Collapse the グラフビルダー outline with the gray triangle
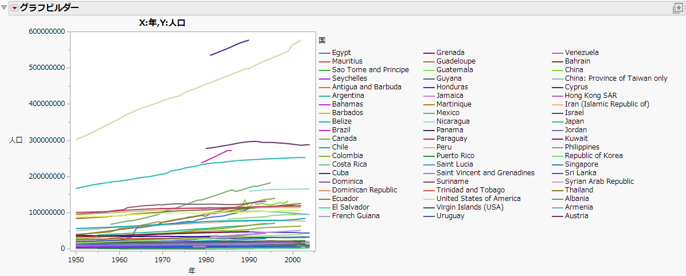Viewport: 686px width, 276px height. click(x=5, y=8)
